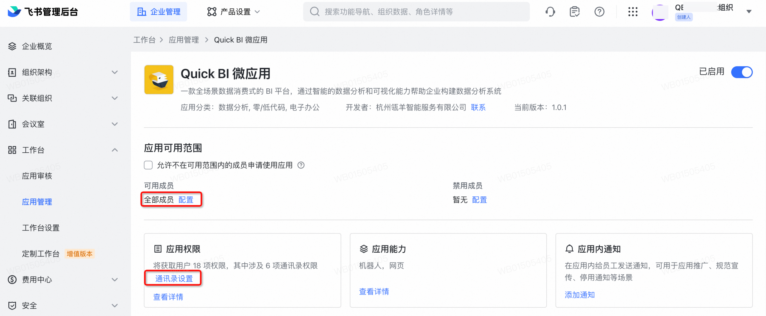
Task: Click the search magnifier icon
Action: (315, 12)
